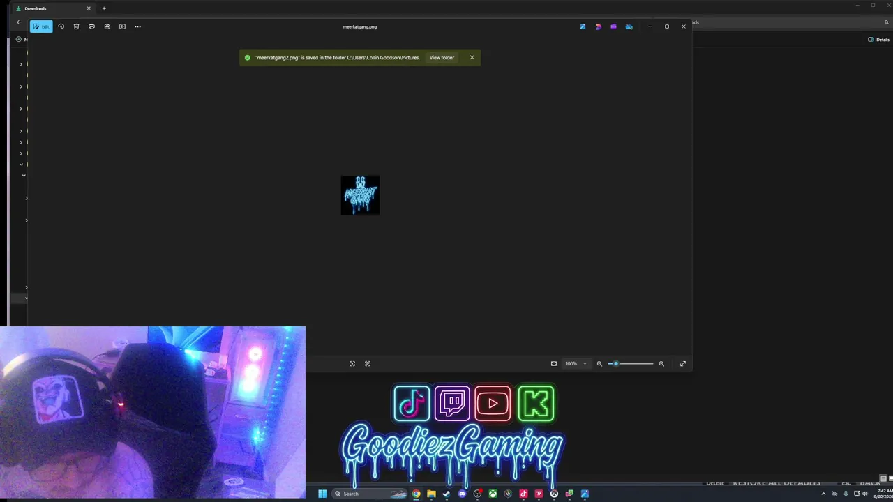Toggle the Details pane in File Explorer
The height and width of the screenshot is (502, 893).
(878, 40)
